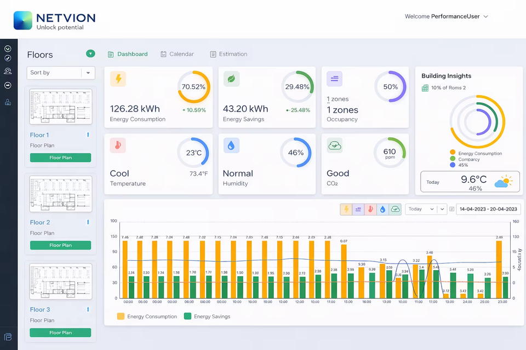Click the bottom-left sidebar panel icon
This screenshot has height=350, width=526.
coord(8,337)
